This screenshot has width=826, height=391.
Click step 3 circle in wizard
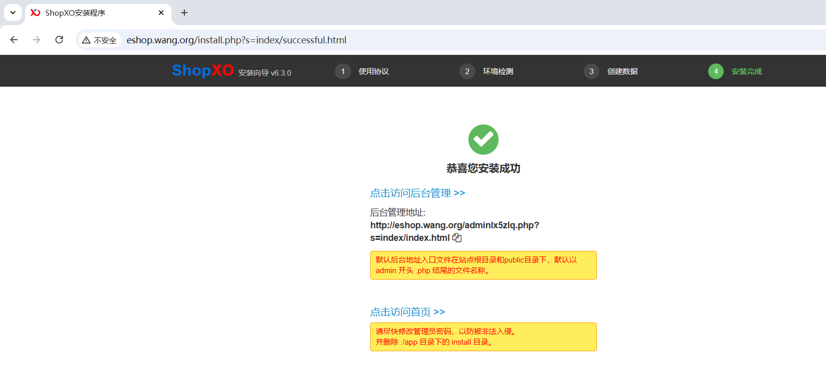coord(592,72)
